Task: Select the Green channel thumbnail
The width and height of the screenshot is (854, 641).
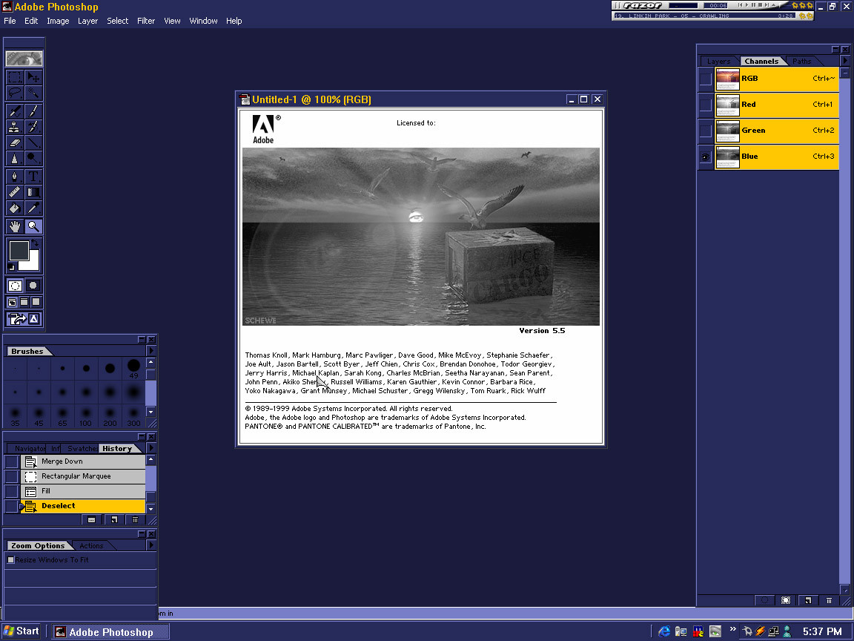Action: click(727, 131)
